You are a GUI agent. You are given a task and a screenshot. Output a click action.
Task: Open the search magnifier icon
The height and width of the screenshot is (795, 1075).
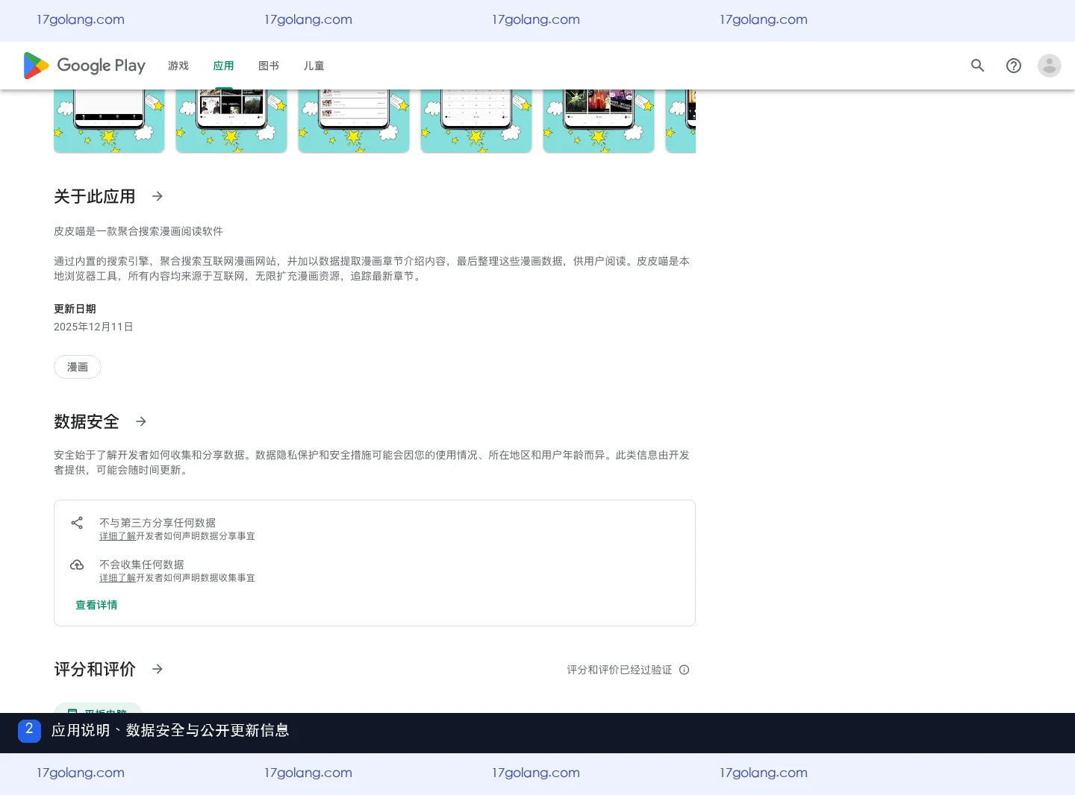978,66
